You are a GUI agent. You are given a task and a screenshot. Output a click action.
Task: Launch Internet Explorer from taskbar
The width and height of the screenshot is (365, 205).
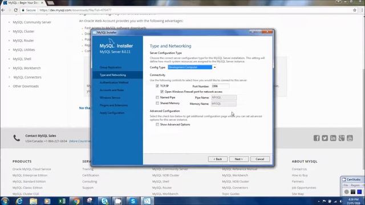[x=19, y=201]
